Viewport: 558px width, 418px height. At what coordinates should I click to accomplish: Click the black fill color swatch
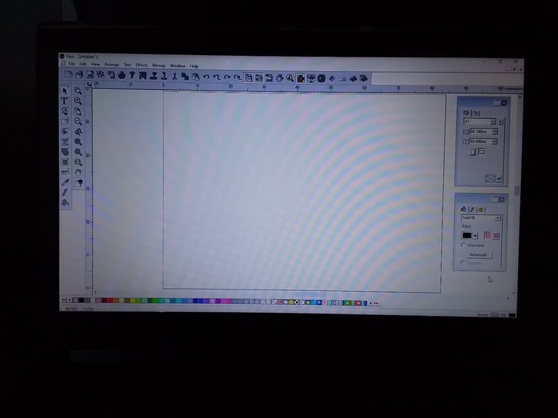(467, 235)
